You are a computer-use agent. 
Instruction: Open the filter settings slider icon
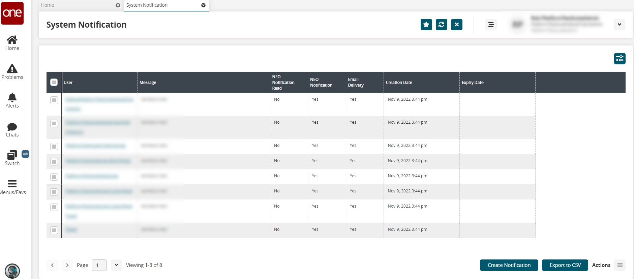(x=620, y=59)
